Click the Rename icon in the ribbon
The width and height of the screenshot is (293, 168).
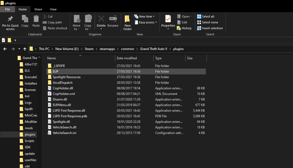tap(113, 19)
